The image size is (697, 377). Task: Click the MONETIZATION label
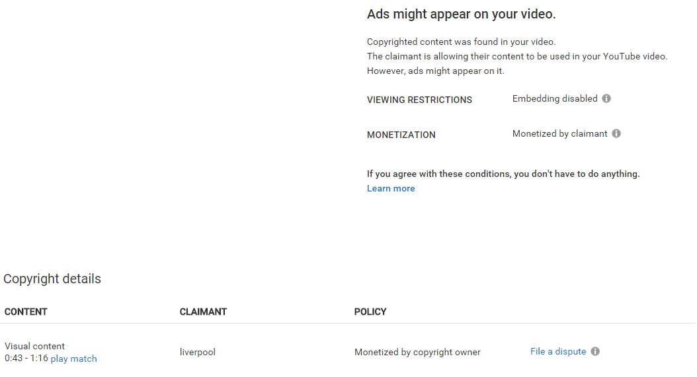(x=401, y=135)
